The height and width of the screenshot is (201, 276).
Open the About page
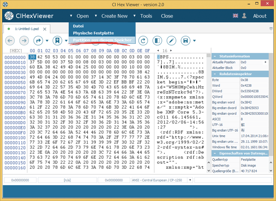click(260, 16)
